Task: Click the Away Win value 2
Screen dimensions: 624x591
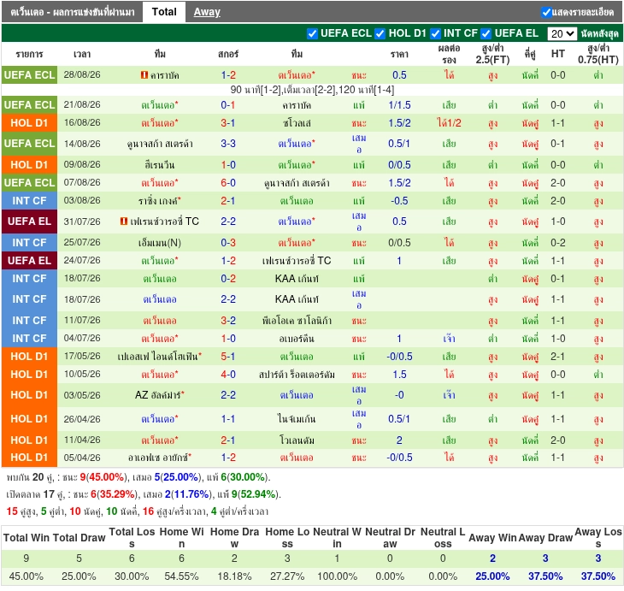Action: (492, 558)
